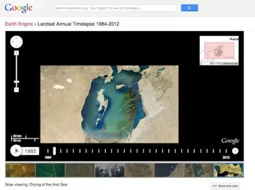The image size is (255, 190).
Task: Click the overview minimap of Kazakhstan
Action: coord(219,51)
